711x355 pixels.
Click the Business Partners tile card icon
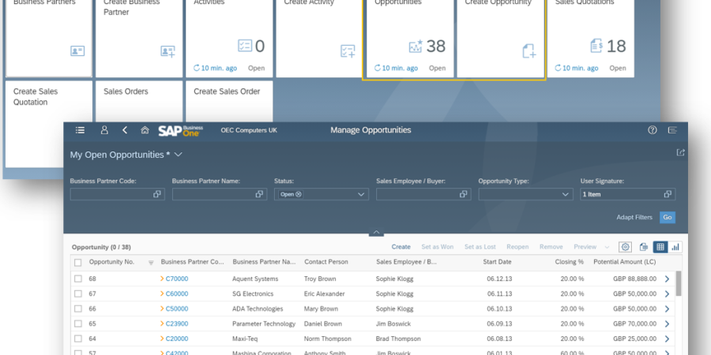point(77,50)
